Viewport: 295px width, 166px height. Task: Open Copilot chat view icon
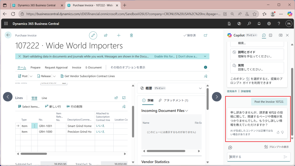pyautogui.click(x=264, y=35)
